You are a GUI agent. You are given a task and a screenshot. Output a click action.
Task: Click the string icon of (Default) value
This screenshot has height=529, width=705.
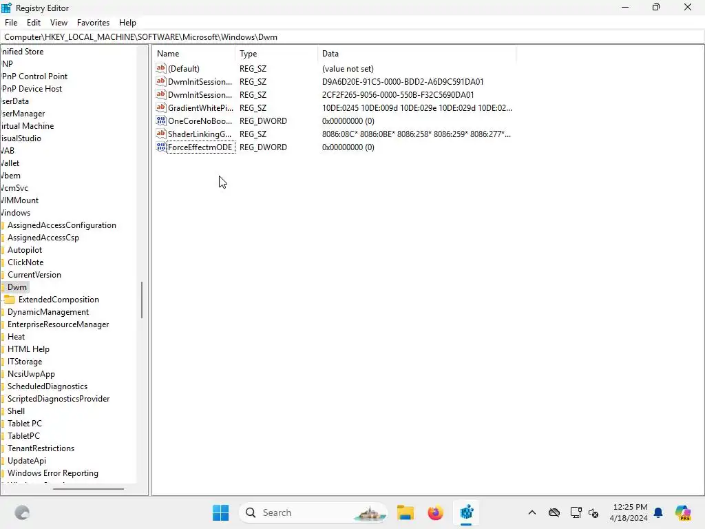(161, 68)
